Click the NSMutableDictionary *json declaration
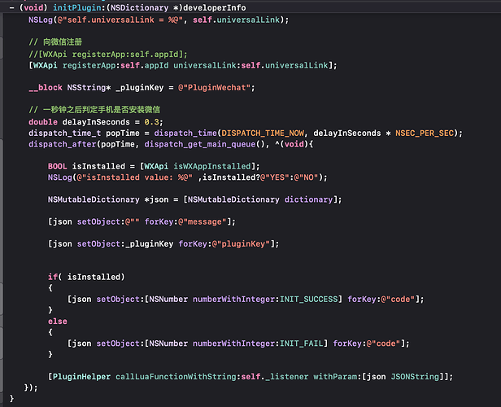Screen dimensions: 501x407 pos(108,199)
